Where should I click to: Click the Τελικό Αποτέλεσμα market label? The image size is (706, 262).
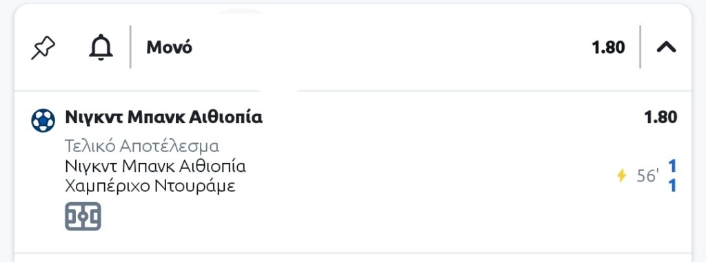click(x=142, y=146)
